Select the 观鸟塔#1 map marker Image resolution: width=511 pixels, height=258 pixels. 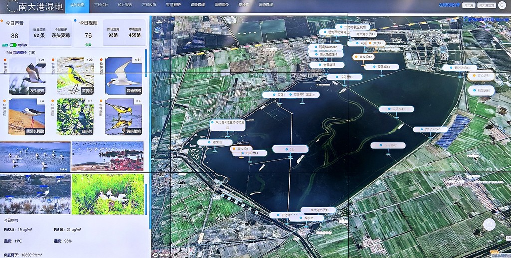click(x=397, y=109)
